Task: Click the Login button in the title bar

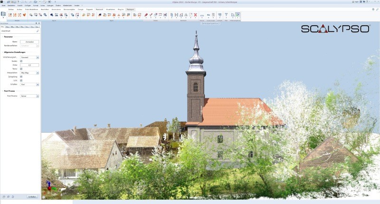Action: click(x=356, y=2)
